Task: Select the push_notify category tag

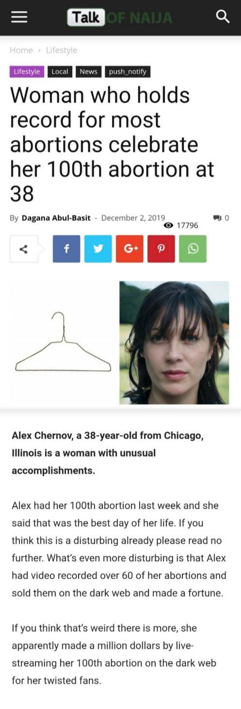Action: [127, 72]
